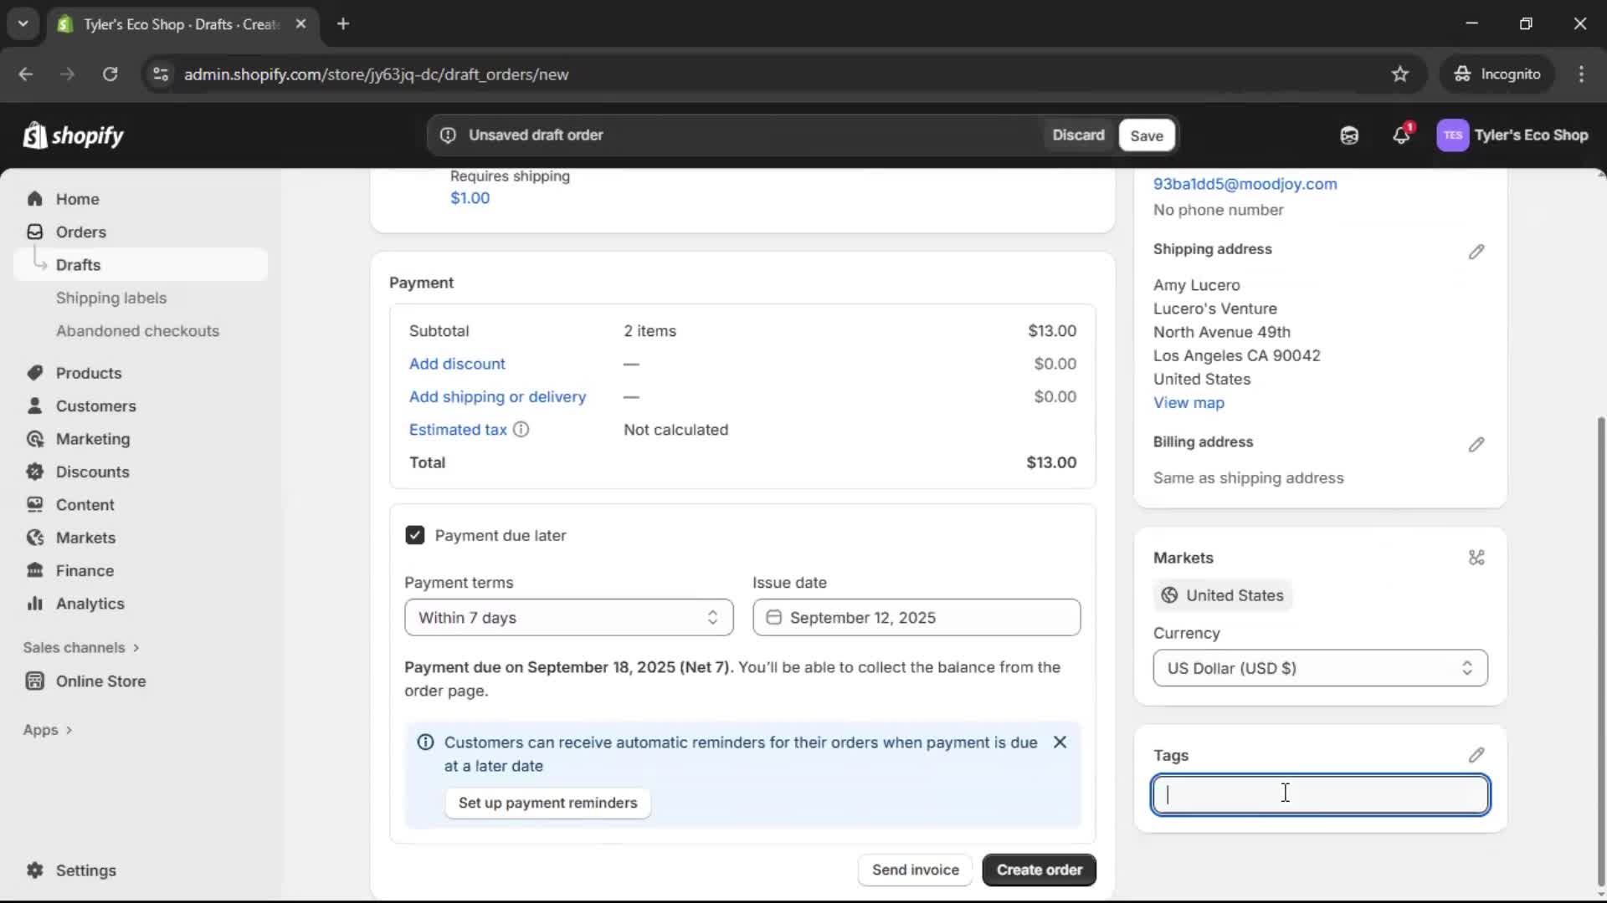The height and width of the screenshot is (903, 1607).
Task: Dismiss the payment reminders banner
Action: click(1059, 742)
